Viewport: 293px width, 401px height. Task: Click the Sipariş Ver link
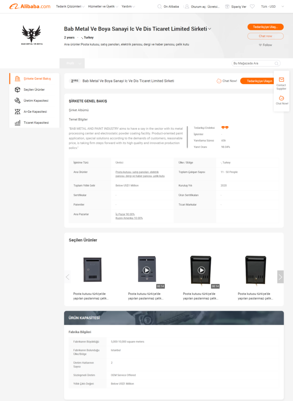pyautogui.click(x=239, y=6)
